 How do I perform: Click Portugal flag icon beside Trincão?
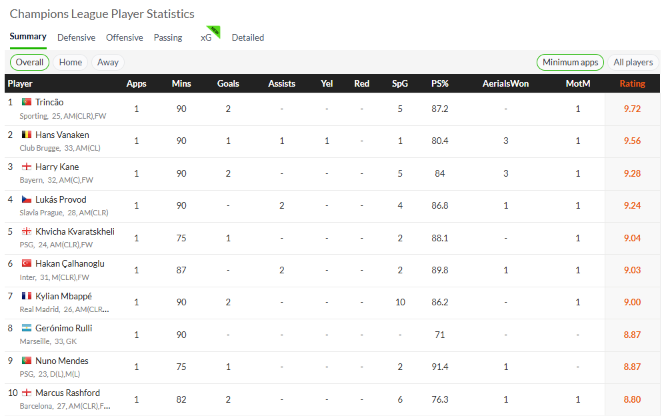(x=27, y=102)
